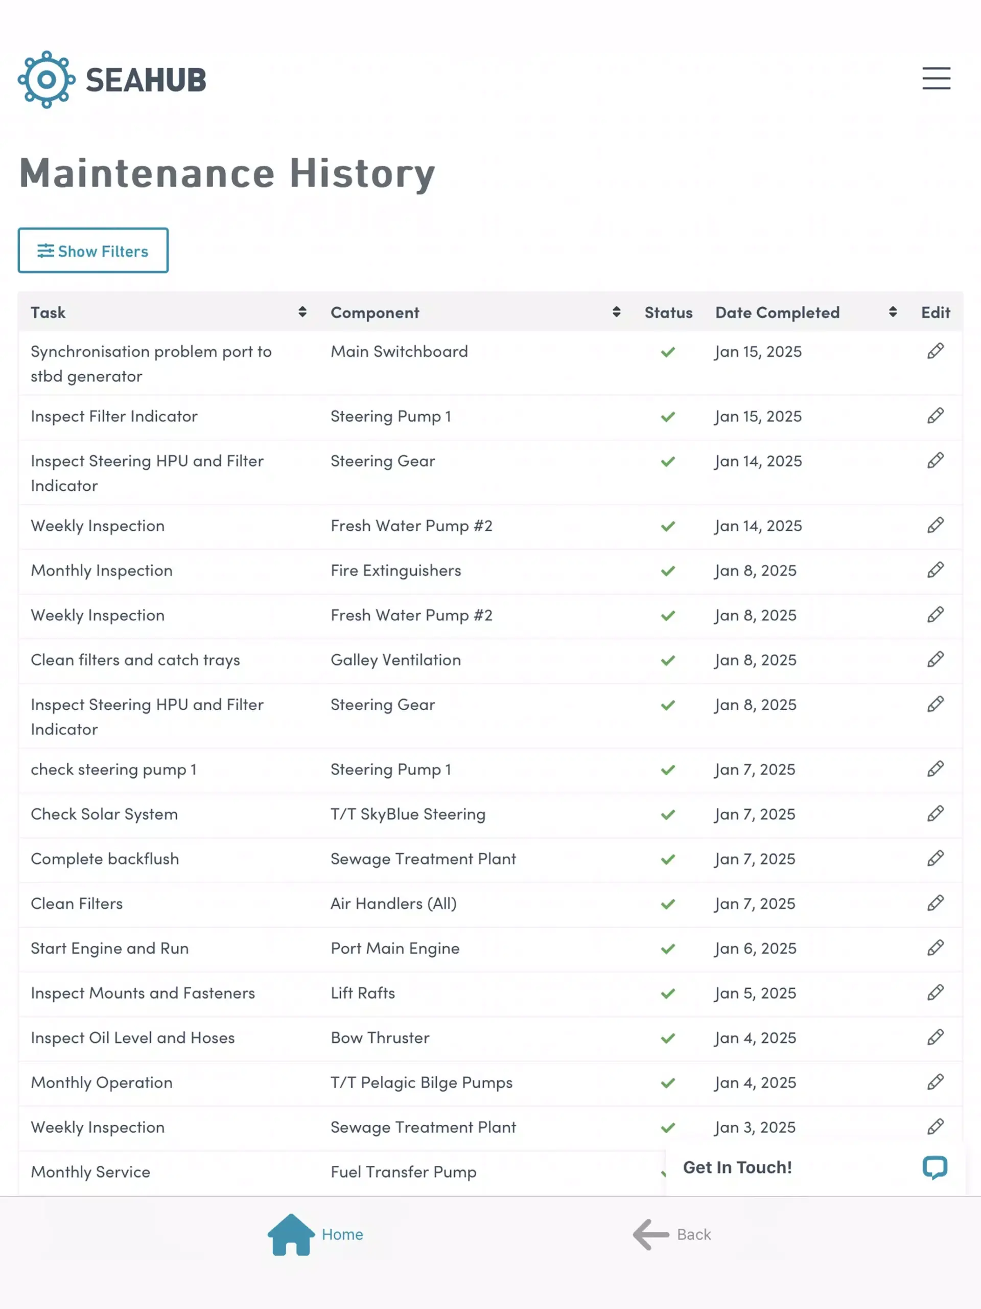The width and height of the screenshot is (981, 1309).
Task: Edit the Port Main Engine record
Action: (x=935, y=947)
